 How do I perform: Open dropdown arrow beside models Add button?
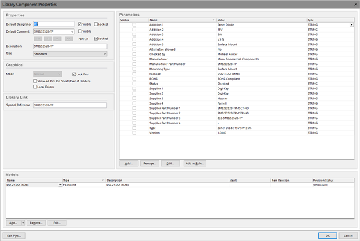pos(23,222)
